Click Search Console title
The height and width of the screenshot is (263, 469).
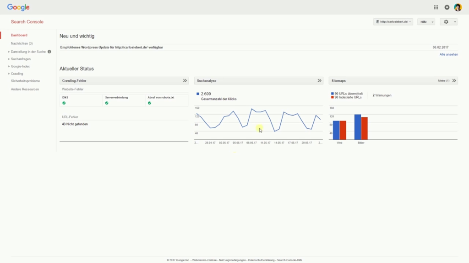27,22
